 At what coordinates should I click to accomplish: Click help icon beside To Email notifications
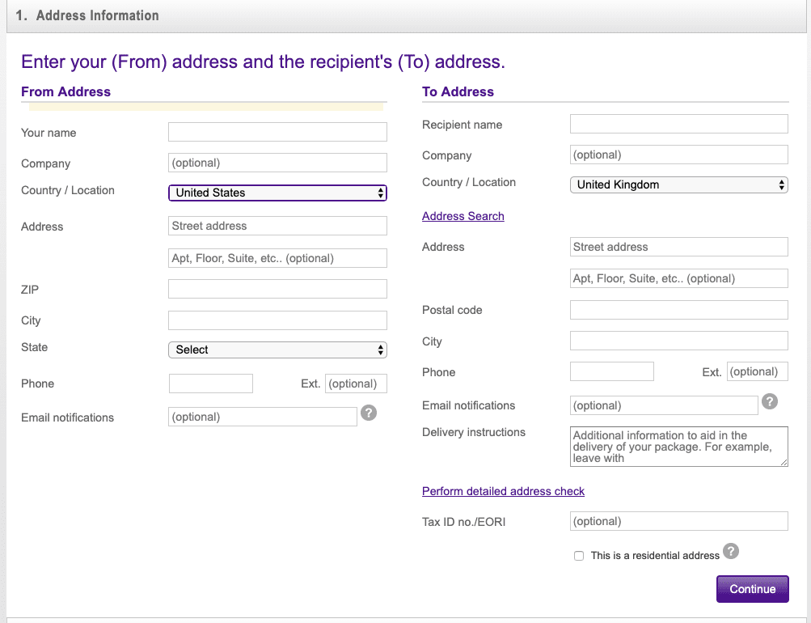770,401
